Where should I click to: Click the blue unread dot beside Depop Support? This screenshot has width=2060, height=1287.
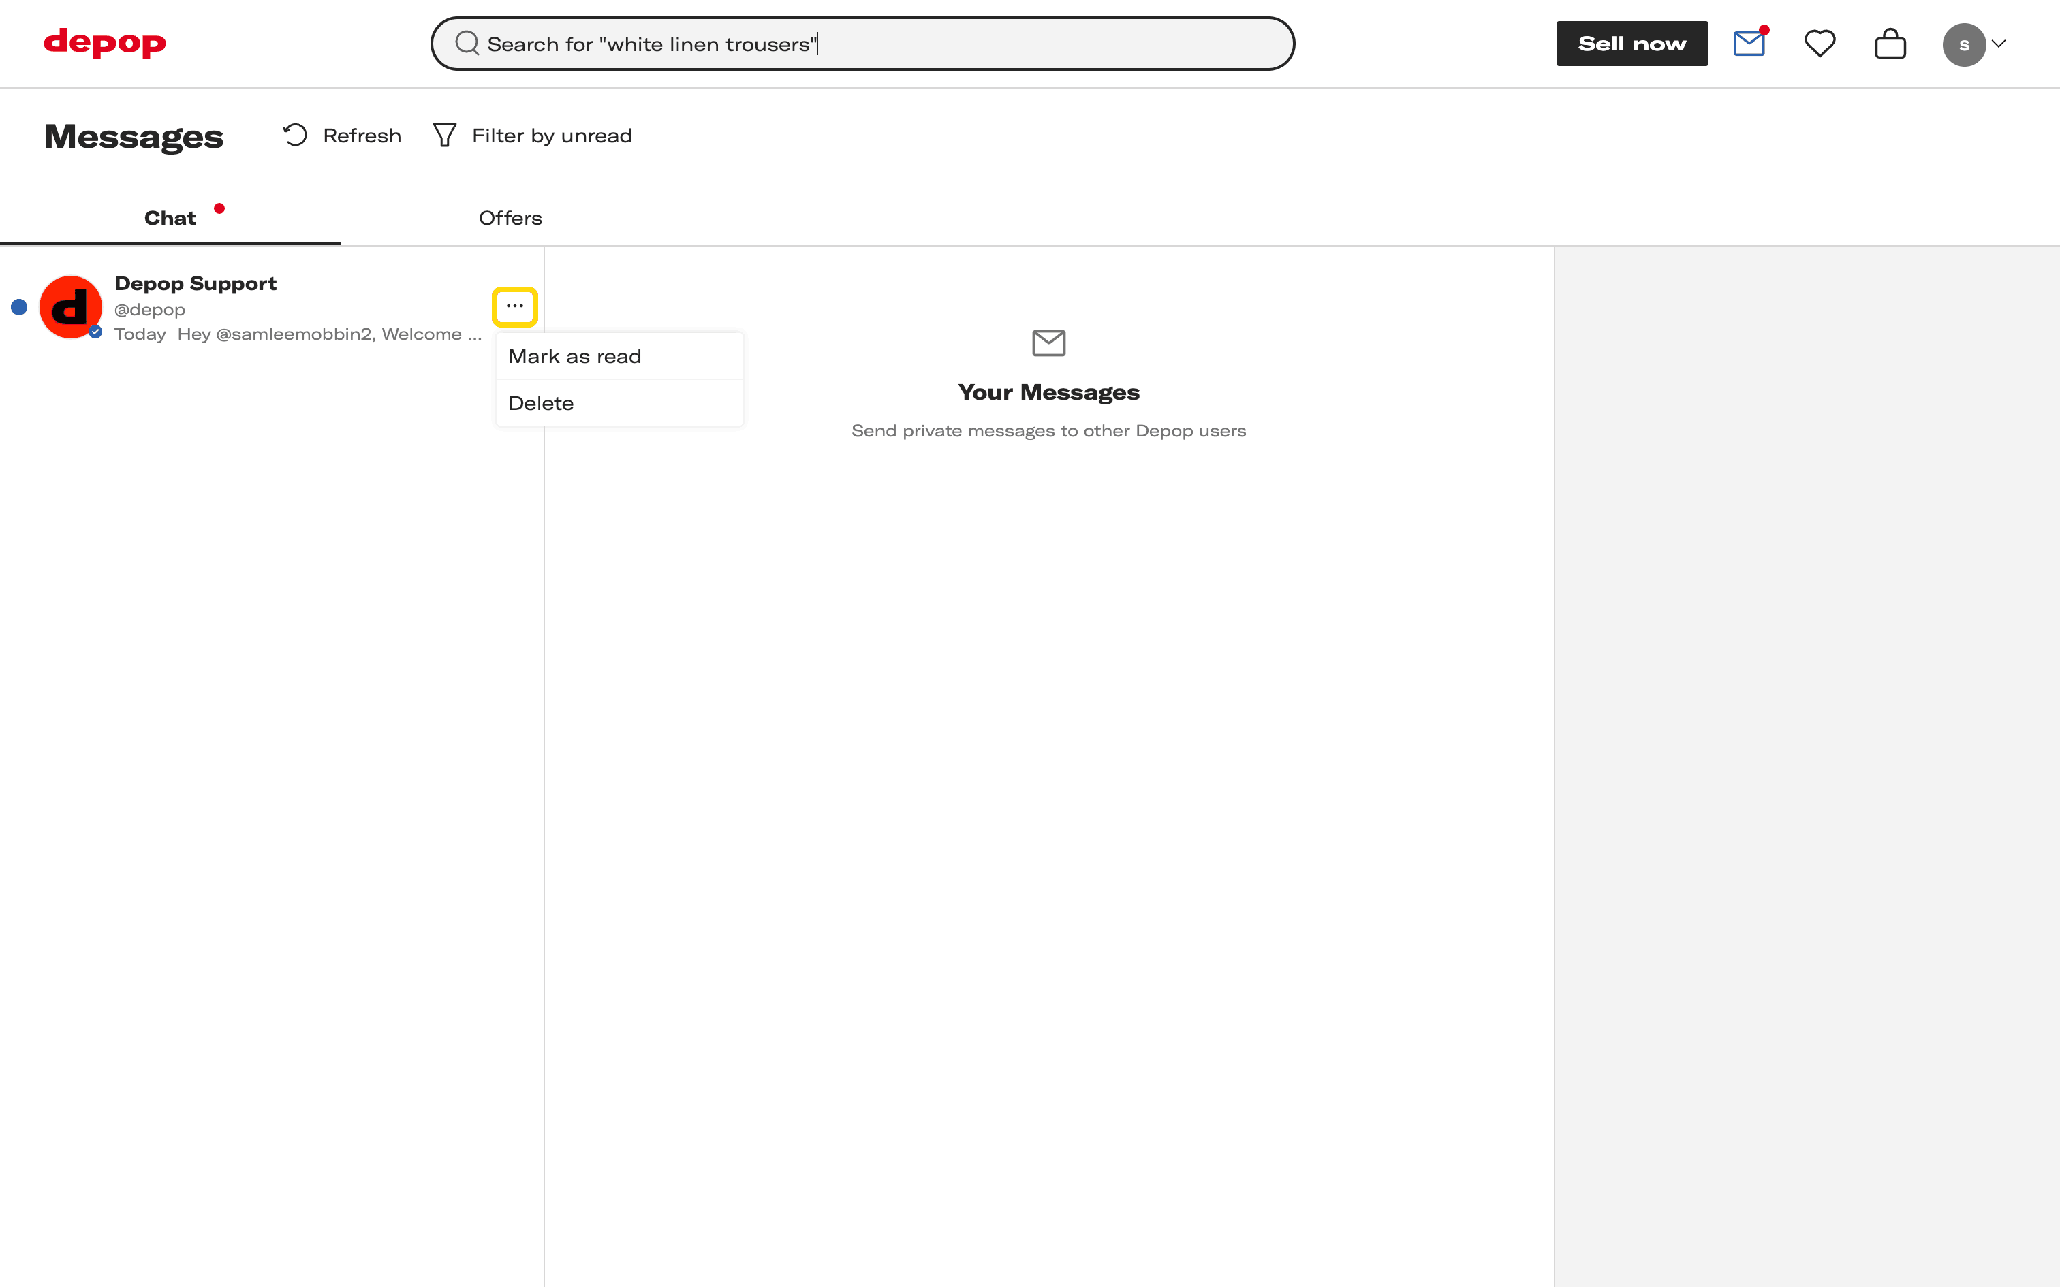[x=18, y=307]
